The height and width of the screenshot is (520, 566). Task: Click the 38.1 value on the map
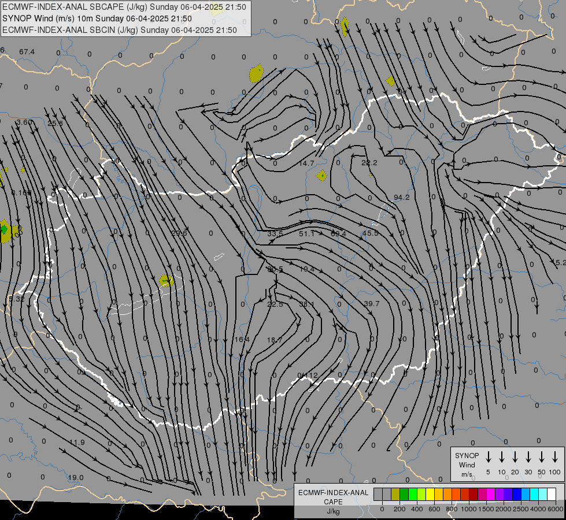click(306, 304)
